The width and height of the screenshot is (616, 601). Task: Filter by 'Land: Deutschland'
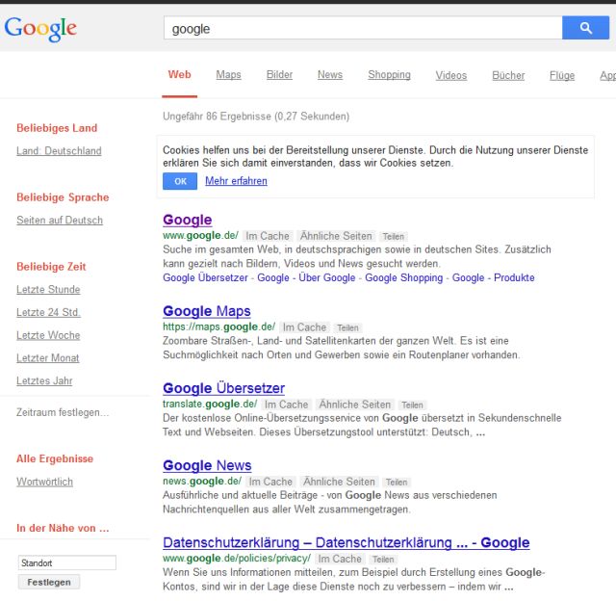click(59, 151)
